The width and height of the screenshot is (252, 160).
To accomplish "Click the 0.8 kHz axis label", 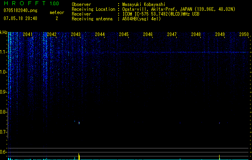I will [x=3, y=112].
